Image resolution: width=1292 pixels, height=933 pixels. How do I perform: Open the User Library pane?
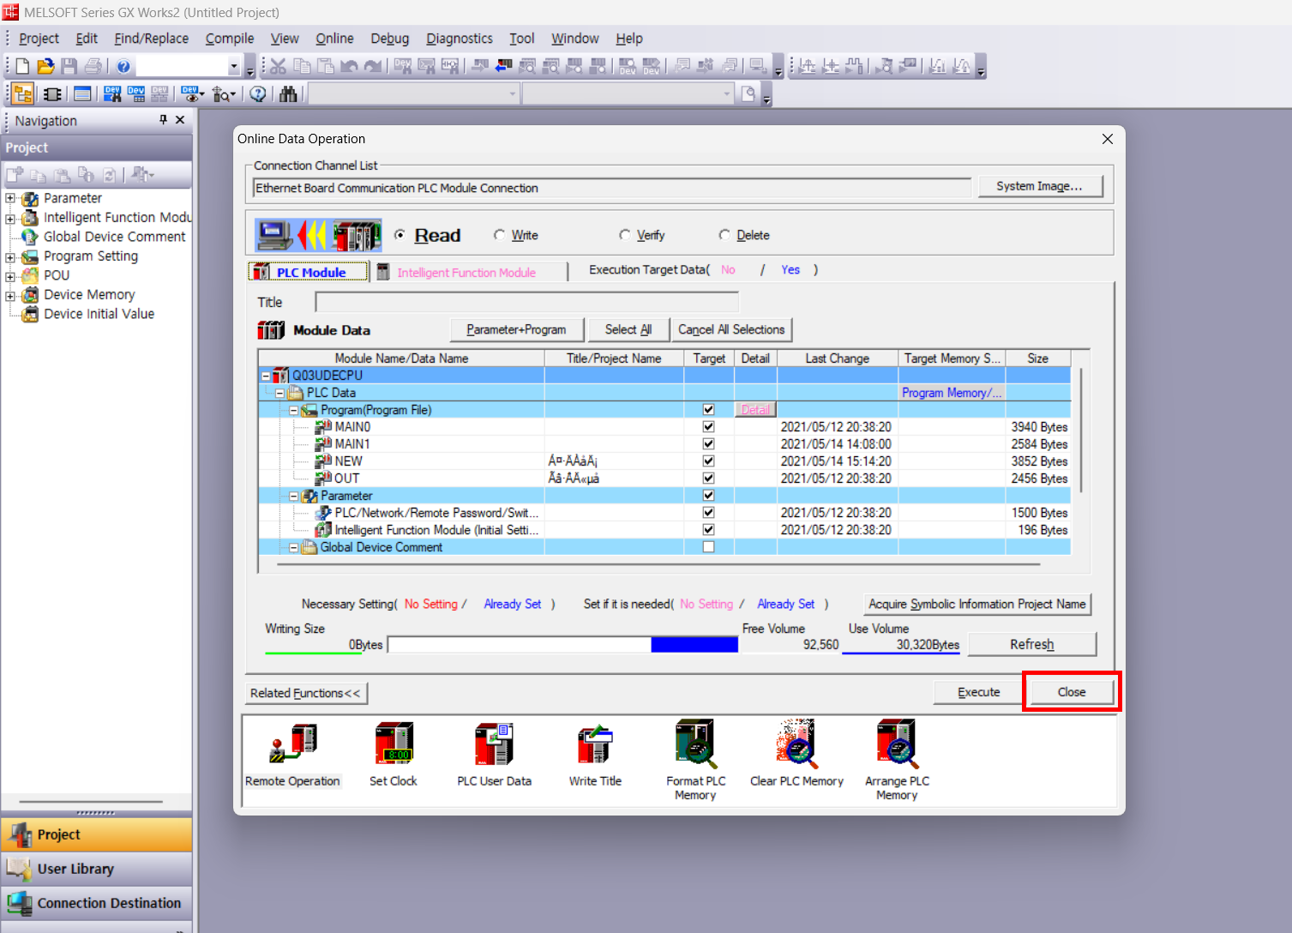click(96, 869)
